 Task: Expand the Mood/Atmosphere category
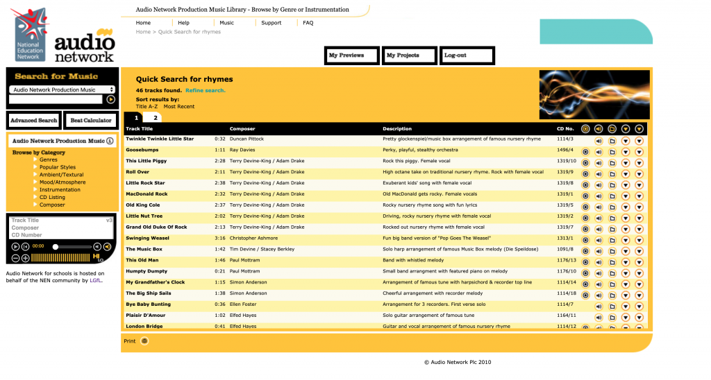[62, 182]
